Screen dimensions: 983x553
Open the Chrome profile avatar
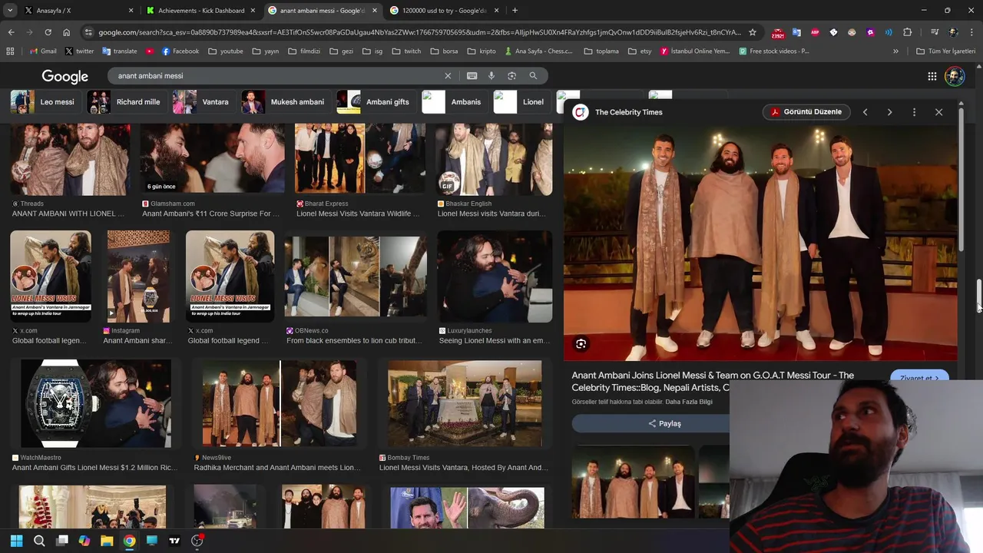coord(953,32)
